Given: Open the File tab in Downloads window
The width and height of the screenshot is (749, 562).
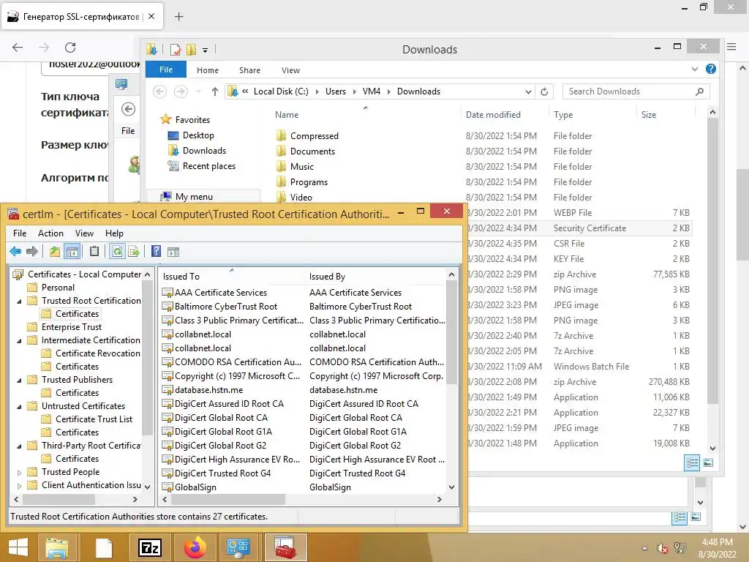Looking at the screenshot, I should [166, 70].
